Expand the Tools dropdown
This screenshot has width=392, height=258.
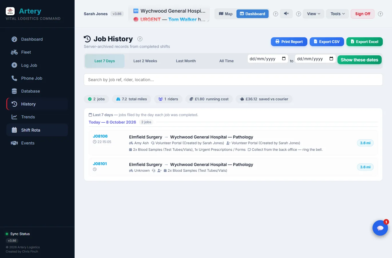click(x=337, y=14)
